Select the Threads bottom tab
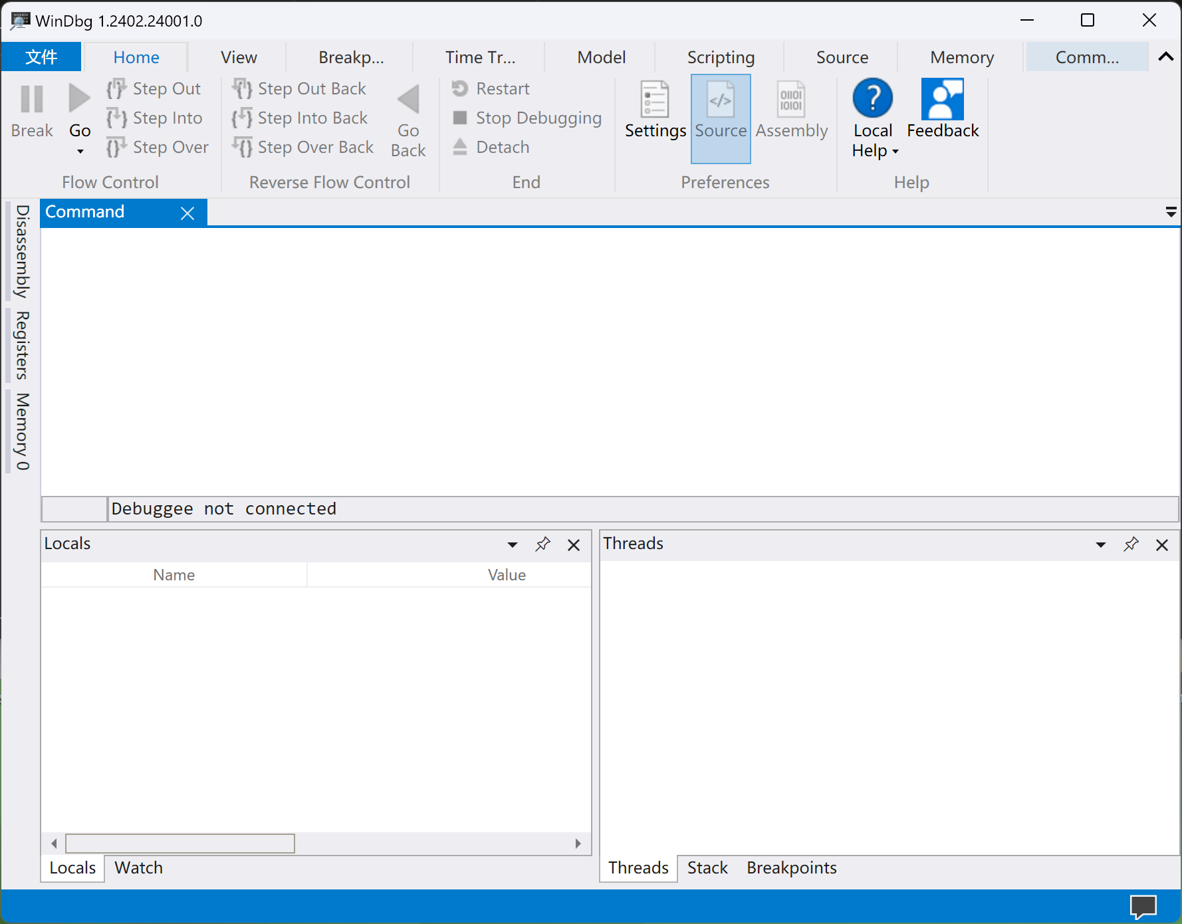 point(638,867)
